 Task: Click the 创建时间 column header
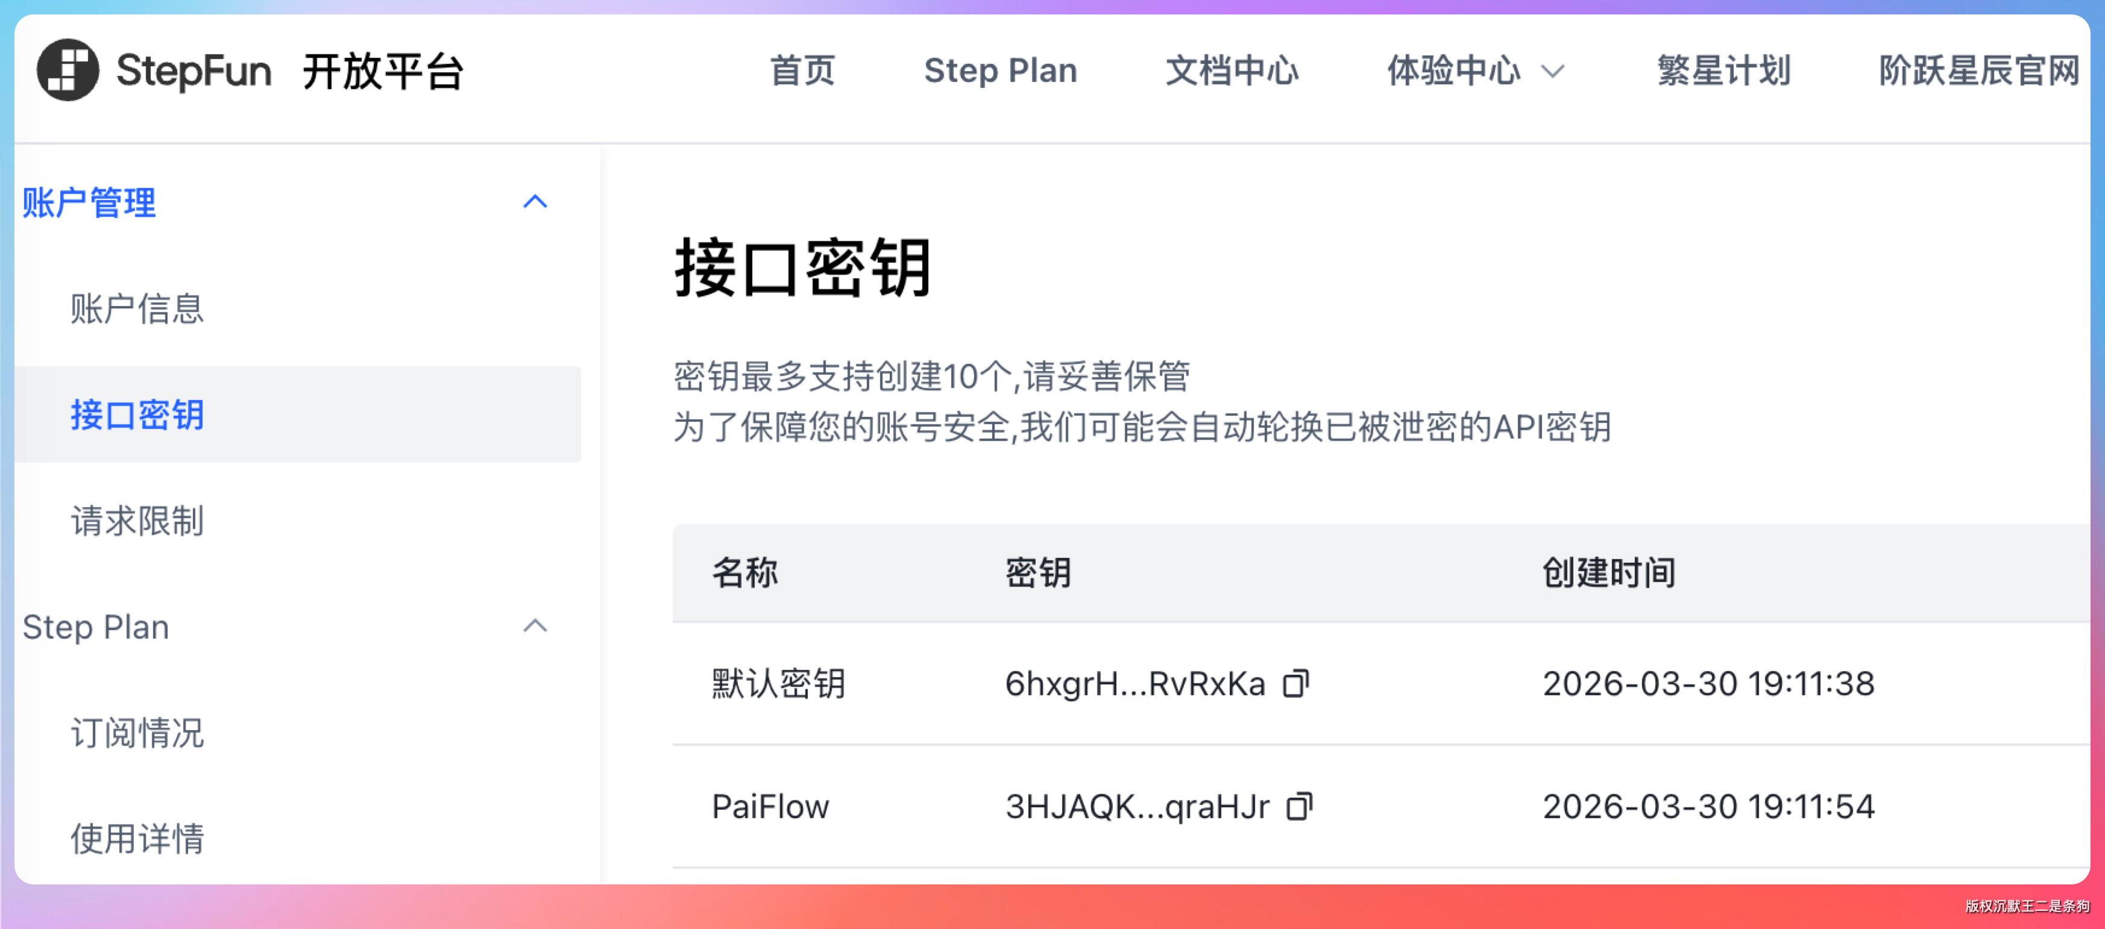pos(1608,572)
